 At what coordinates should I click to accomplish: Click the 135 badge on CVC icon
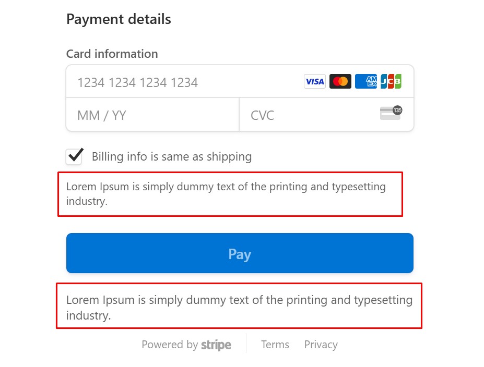pos(397,110)
